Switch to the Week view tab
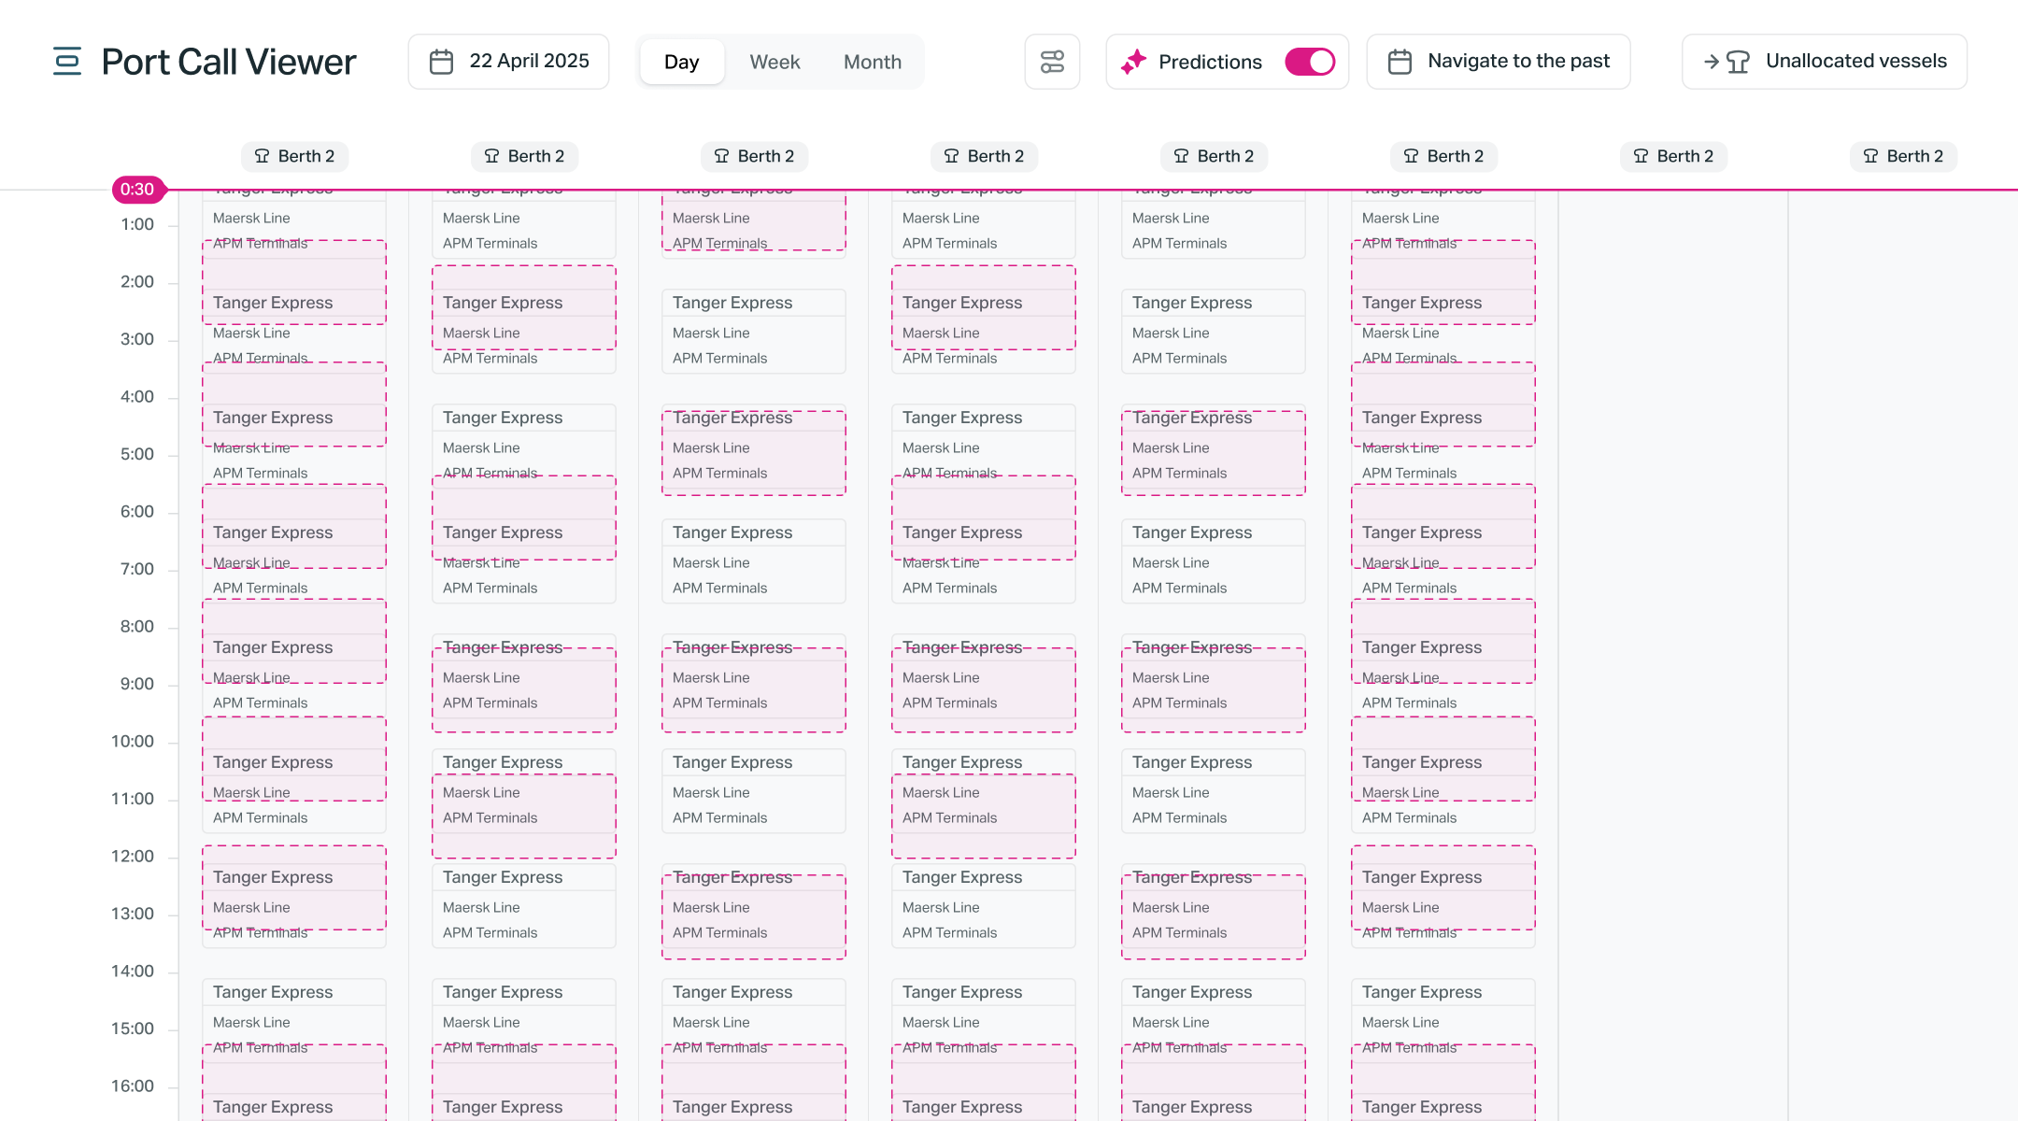This screenshot has width=2018, height=1121. tap(775, 62)
